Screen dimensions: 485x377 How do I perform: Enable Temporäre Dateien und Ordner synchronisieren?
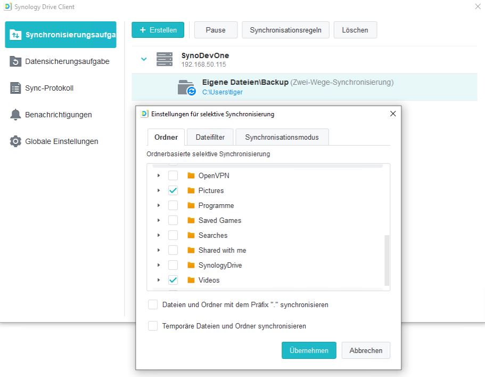click(x=153, y=326)
